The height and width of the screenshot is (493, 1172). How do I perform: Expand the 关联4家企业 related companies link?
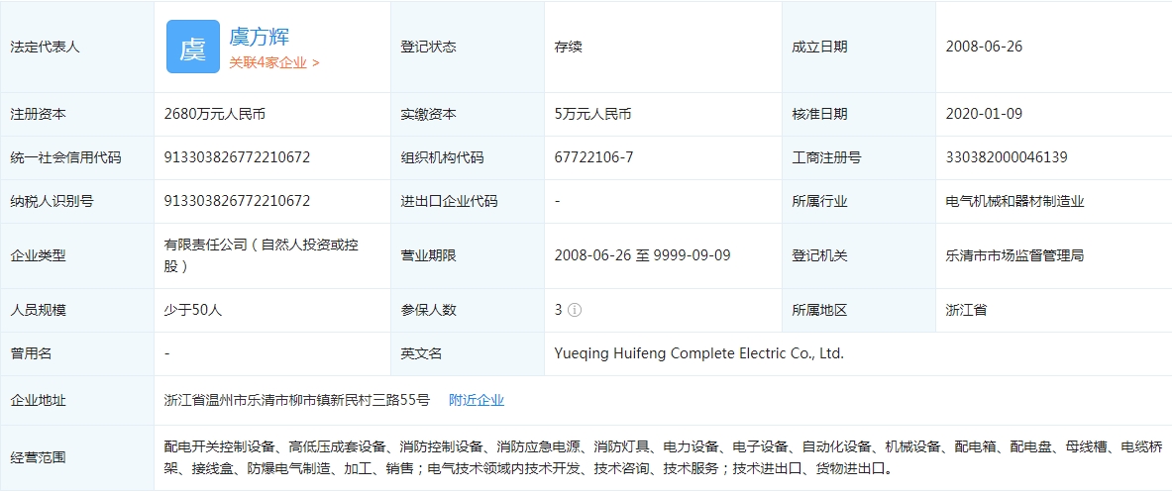click(274, 62)
